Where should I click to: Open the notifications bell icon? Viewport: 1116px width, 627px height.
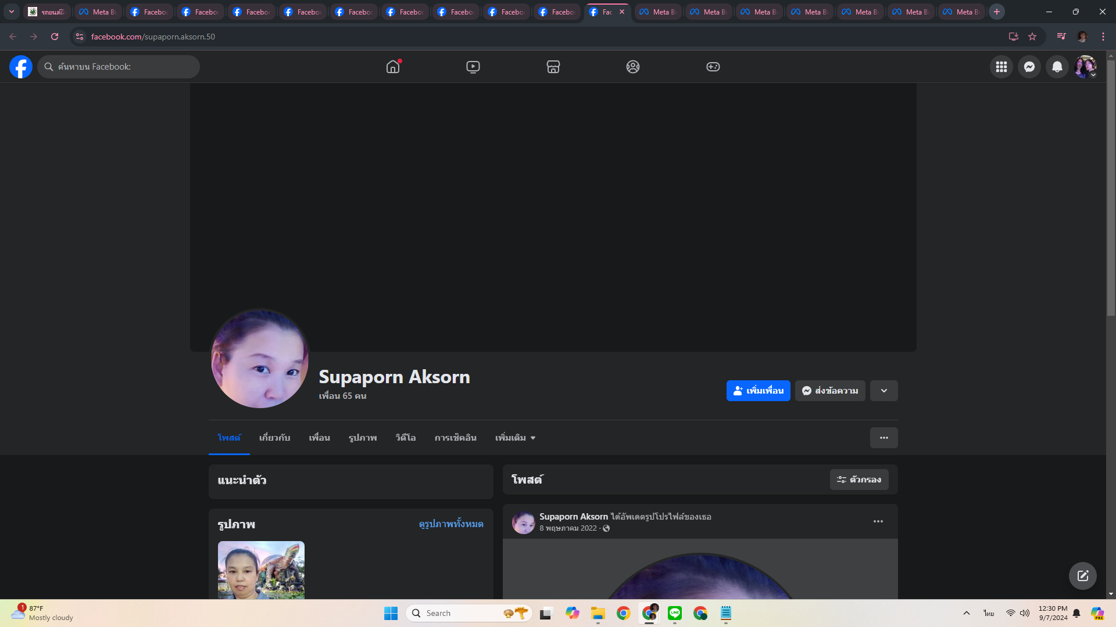[x=1057, y=67]
